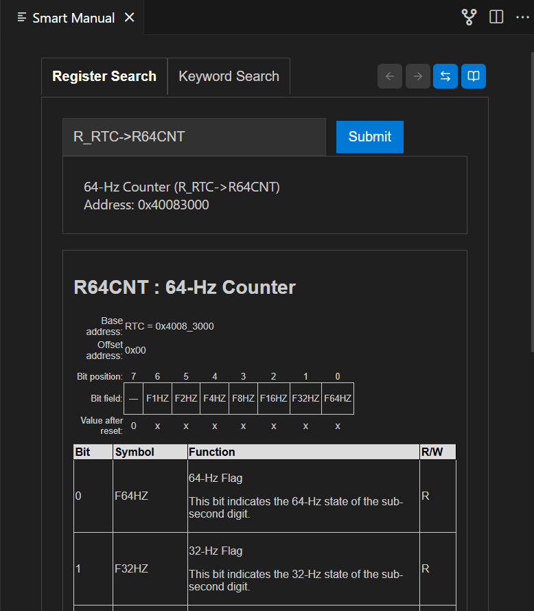This screenshot has height=611, width=534.
Task: Open the blue book manual icon
Action: click(x=473, y=76)
